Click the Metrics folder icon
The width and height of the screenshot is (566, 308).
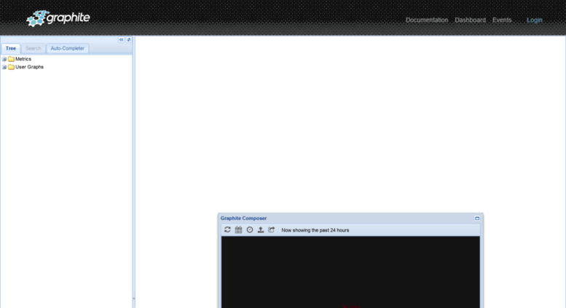point(11,59)
